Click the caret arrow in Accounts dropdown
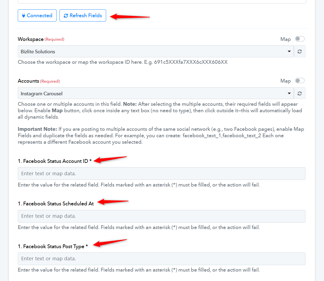Screen dimensions: 324x281 pyautogui.click(x=289, y=93)
